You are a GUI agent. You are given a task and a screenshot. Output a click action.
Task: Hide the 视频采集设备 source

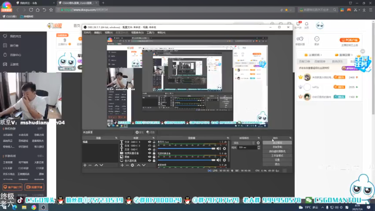149,153
